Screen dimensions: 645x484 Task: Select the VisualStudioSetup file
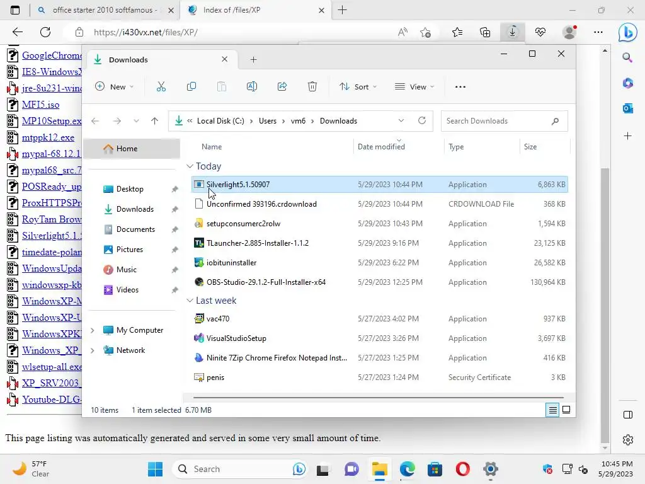click(379, 338)
